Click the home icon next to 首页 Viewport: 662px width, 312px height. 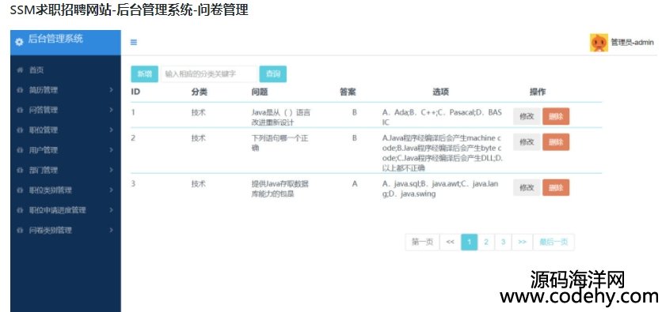pos(20,70)
